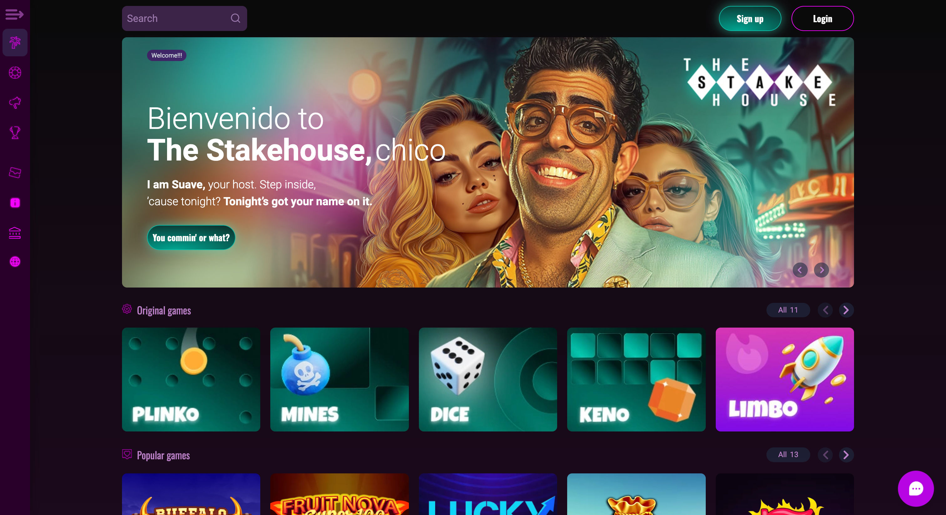View all 13 Popular games
Viewport: 946px width, 515px height.
(788, 455)
